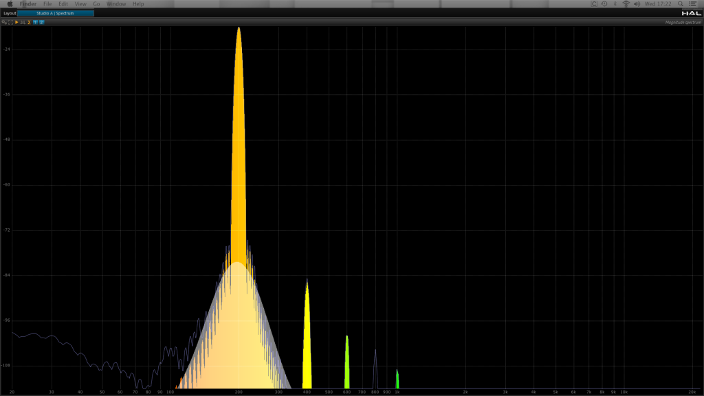Click the 100 frequency axis label
Image resolution: width=704 pixels, height=396 pixels.
(170, 392)
